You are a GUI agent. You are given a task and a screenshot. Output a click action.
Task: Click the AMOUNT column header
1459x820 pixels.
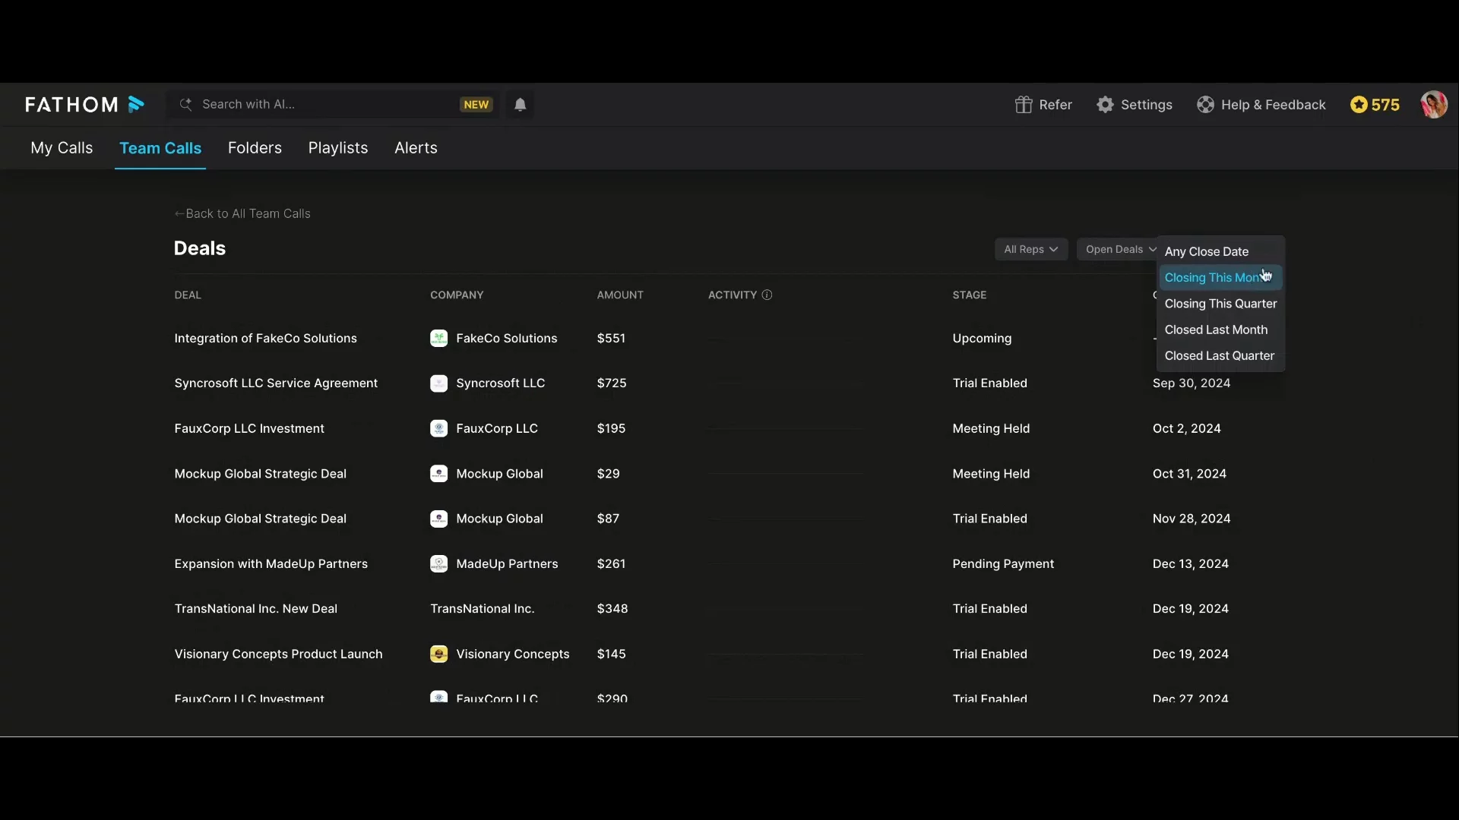click(620, 295)
